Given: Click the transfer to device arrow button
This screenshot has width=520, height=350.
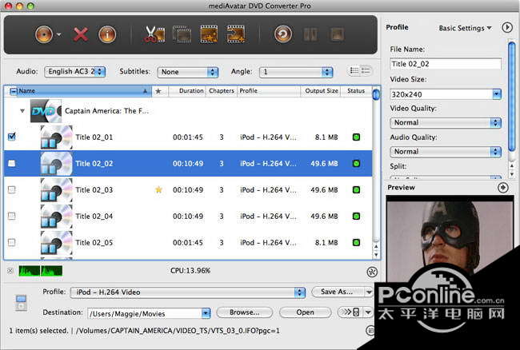Looking at the screenshot, I should [x=350, y=312].
